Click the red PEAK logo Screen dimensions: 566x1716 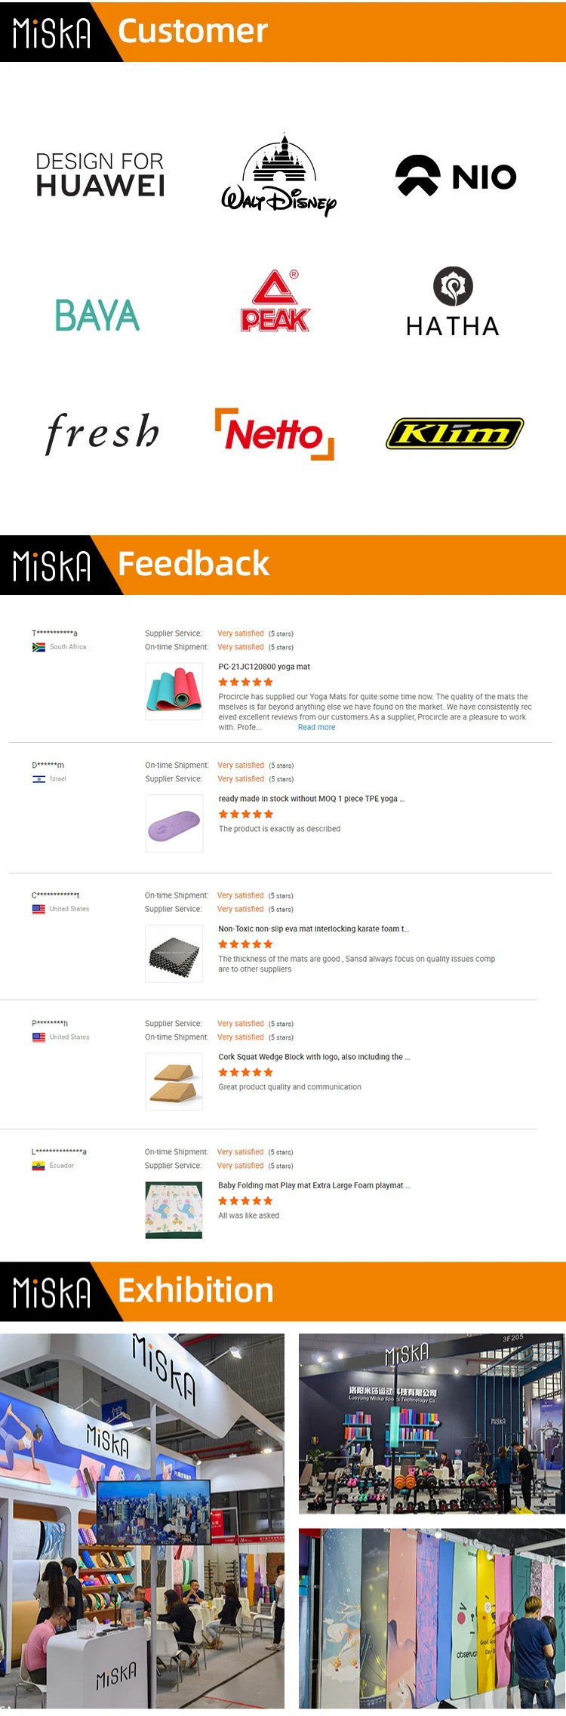pyautogui.click(x=275, y=302)
